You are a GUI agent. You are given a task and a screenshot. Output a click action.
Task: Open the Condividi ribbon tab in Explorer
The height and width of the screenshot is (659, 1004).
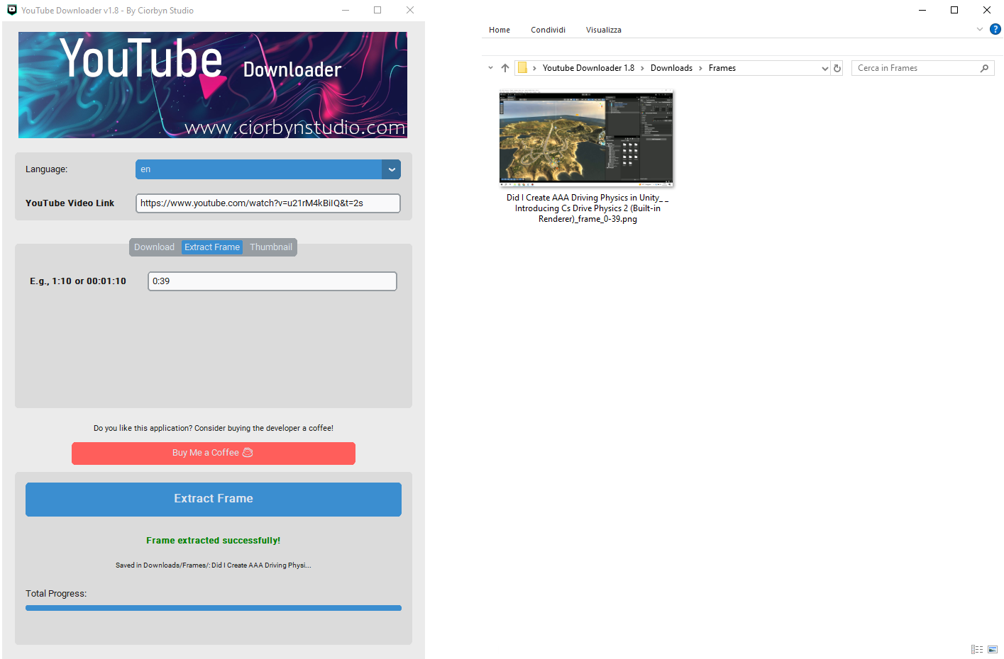[548, 30]
